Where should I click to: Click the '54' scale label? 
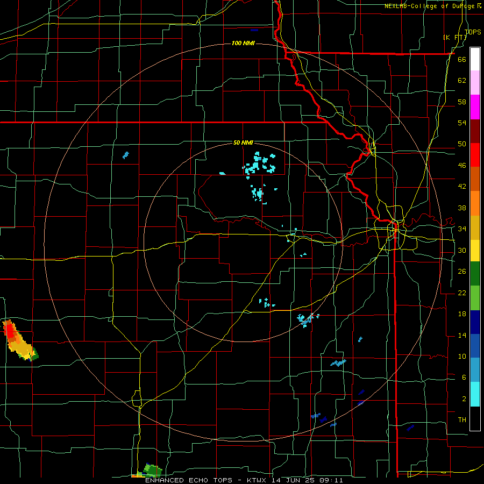pyautogui.click(x=462, y=123)
